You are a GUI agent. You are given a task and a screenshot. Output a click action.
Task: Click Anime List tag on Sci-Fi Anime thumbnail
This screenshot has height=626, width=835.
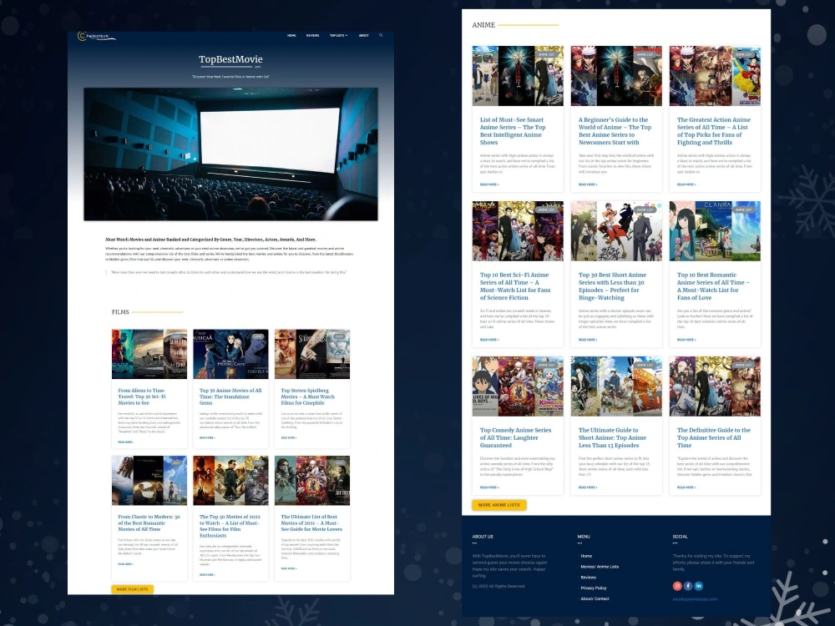pos(546,210)
